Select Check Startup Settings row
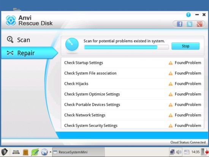Viewport: 209px width, 157px height. point(133,63)
